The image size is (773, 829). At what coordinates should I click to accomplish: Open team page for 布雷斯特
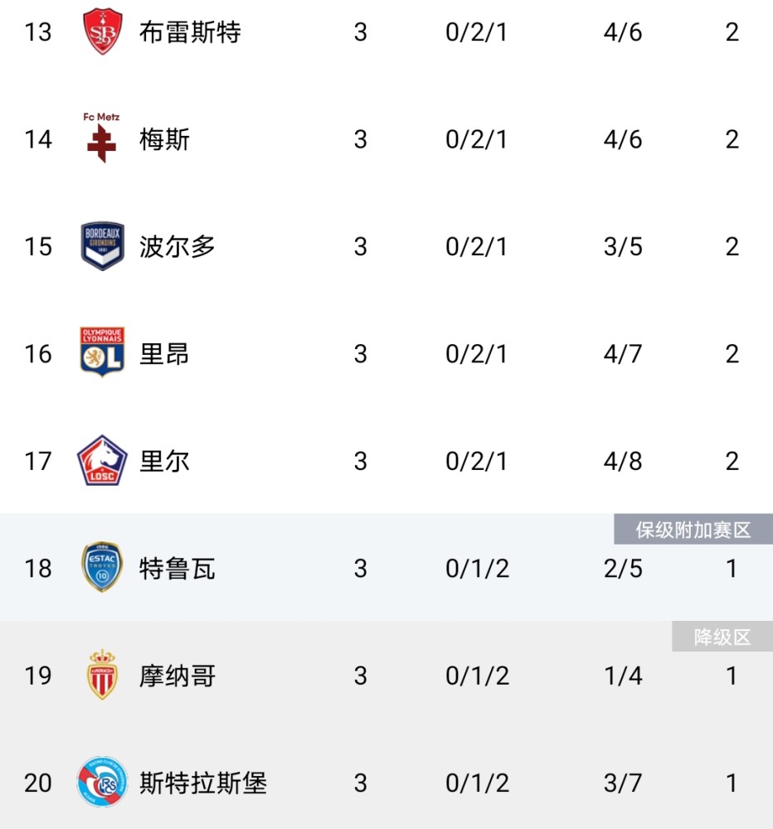click(190, 32)
